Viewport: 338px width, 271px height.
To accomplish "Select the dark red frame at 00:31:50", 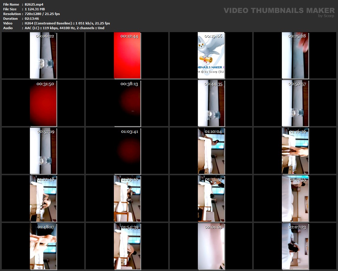I will tap(43, 103).
